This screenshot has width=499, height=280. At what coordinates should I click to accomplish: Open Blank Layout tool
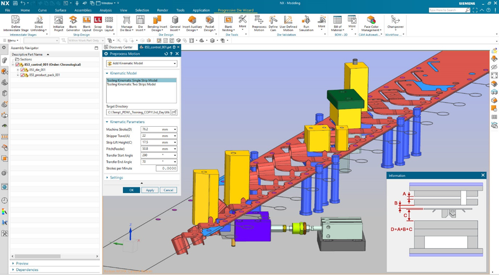[87, 24]
